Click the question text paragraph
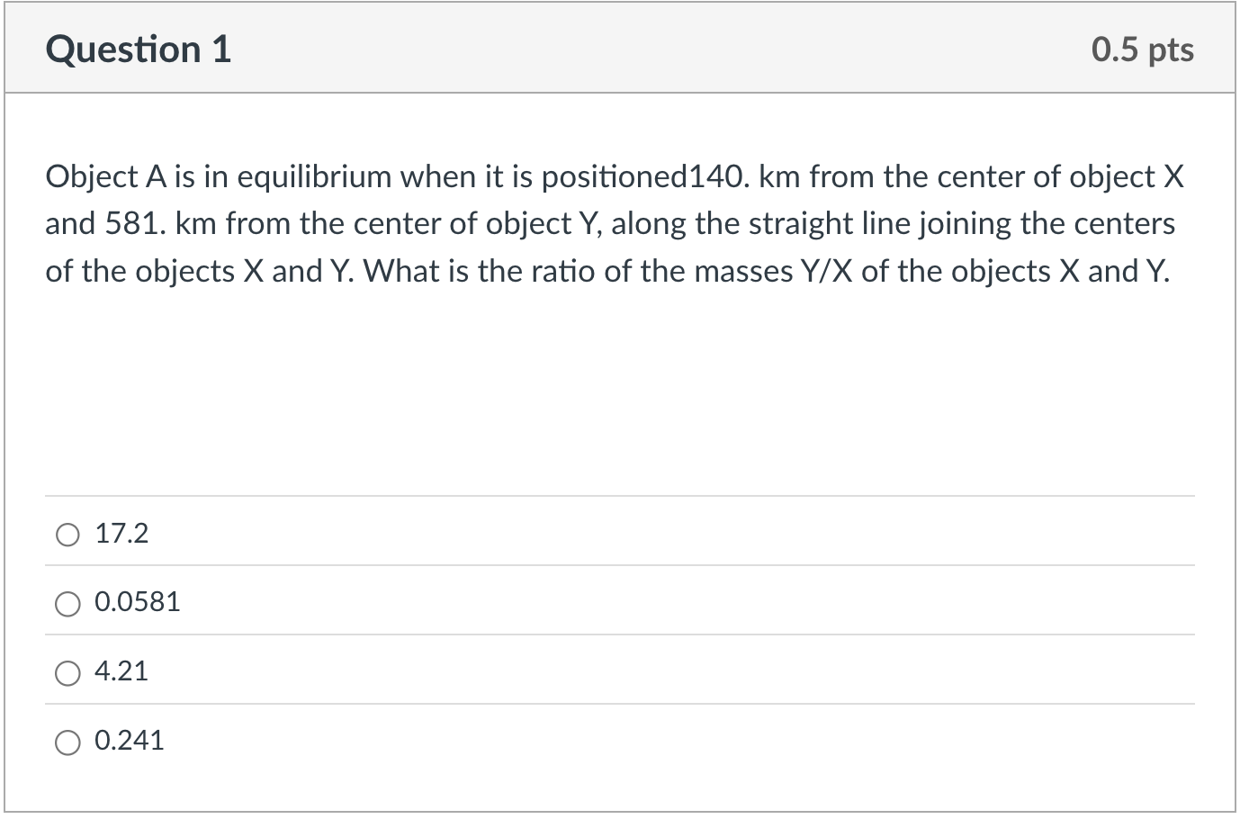 (615, 223)
